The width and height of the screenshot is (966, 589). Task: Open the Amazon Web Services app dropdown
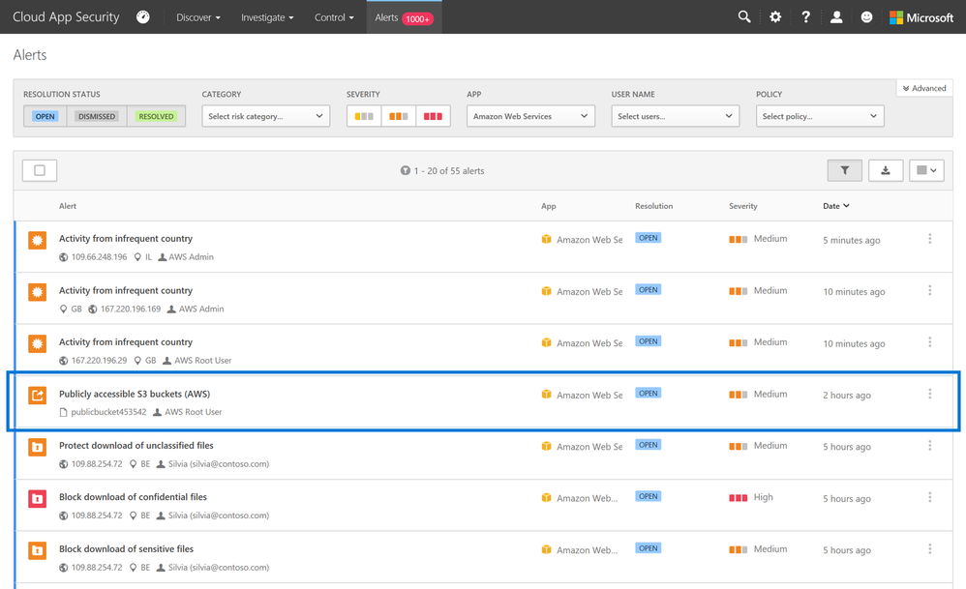coord(530,116)
